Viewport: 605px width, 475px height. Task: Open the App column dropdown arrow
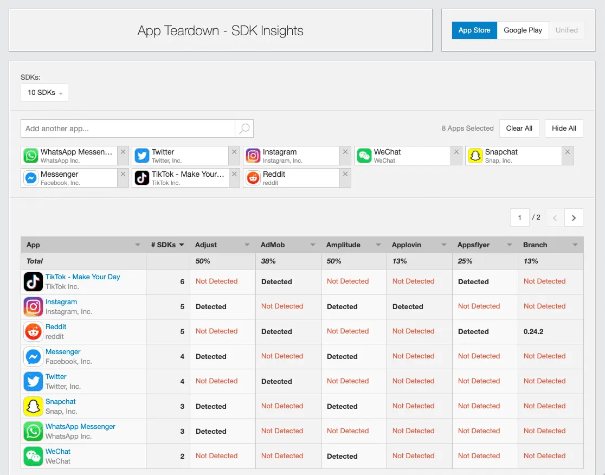[x=137, y=245]
